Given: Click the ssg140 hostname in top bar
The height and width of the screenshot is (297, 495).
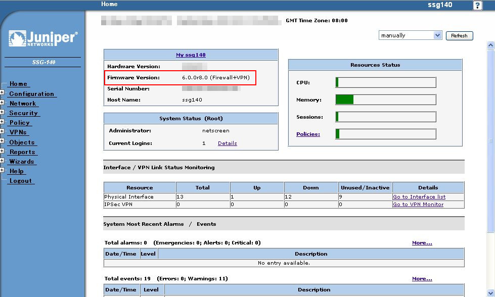Looking at the screenshot, I should tap(440, 5).
